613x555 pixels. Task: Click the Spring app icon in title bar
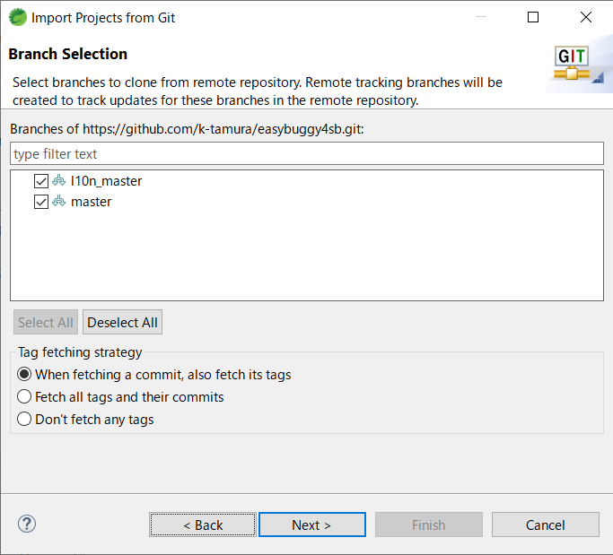[x=17, y=17]
